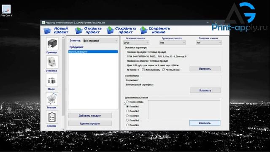Click the Добавить продукт button

90,116
